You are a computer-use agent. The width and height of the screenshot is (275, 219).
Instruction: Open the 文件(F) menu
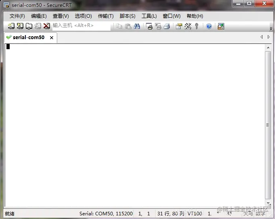(x=17, y=16)
